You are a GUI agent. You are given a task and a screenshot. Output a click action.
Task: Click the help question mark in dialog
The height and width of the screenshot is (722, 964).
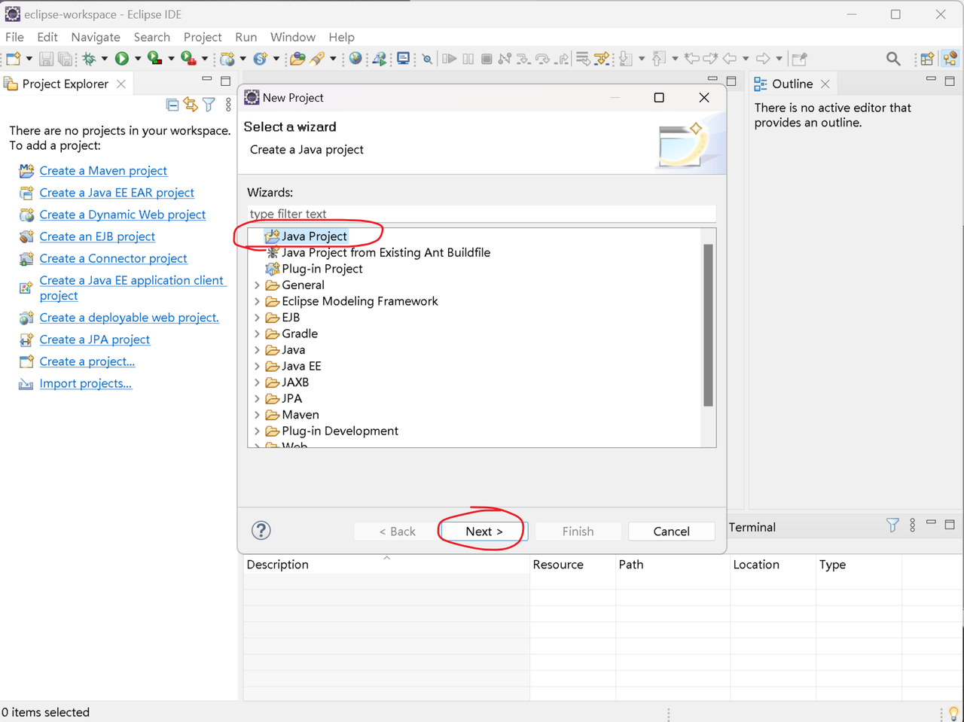pyautogui.click(x=261, y=531)
